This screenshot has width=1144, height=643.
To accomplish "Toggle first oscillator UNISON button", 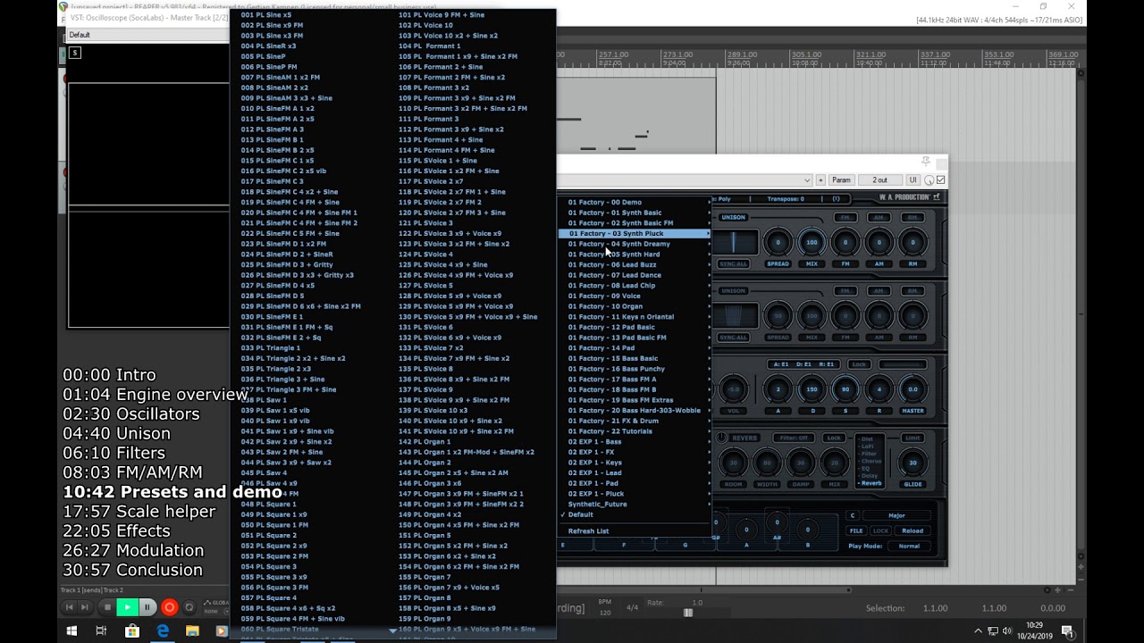I will [733, 217].
